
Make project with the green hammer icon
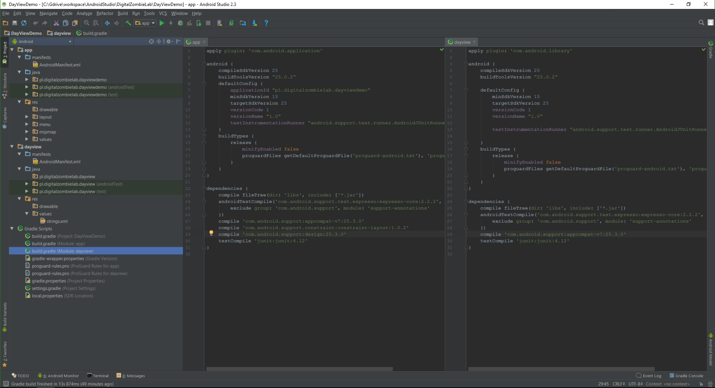(x=128, y=23)
